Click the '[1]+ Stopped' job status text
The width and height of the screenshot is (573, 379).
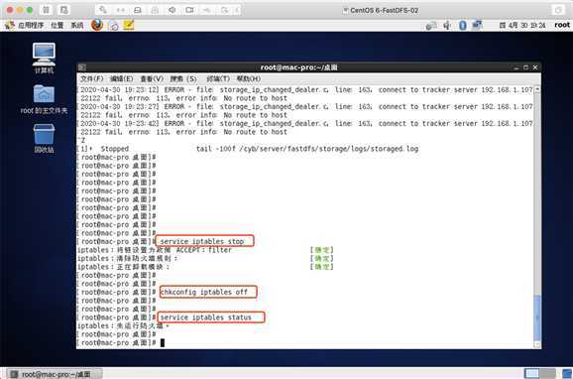103,149
